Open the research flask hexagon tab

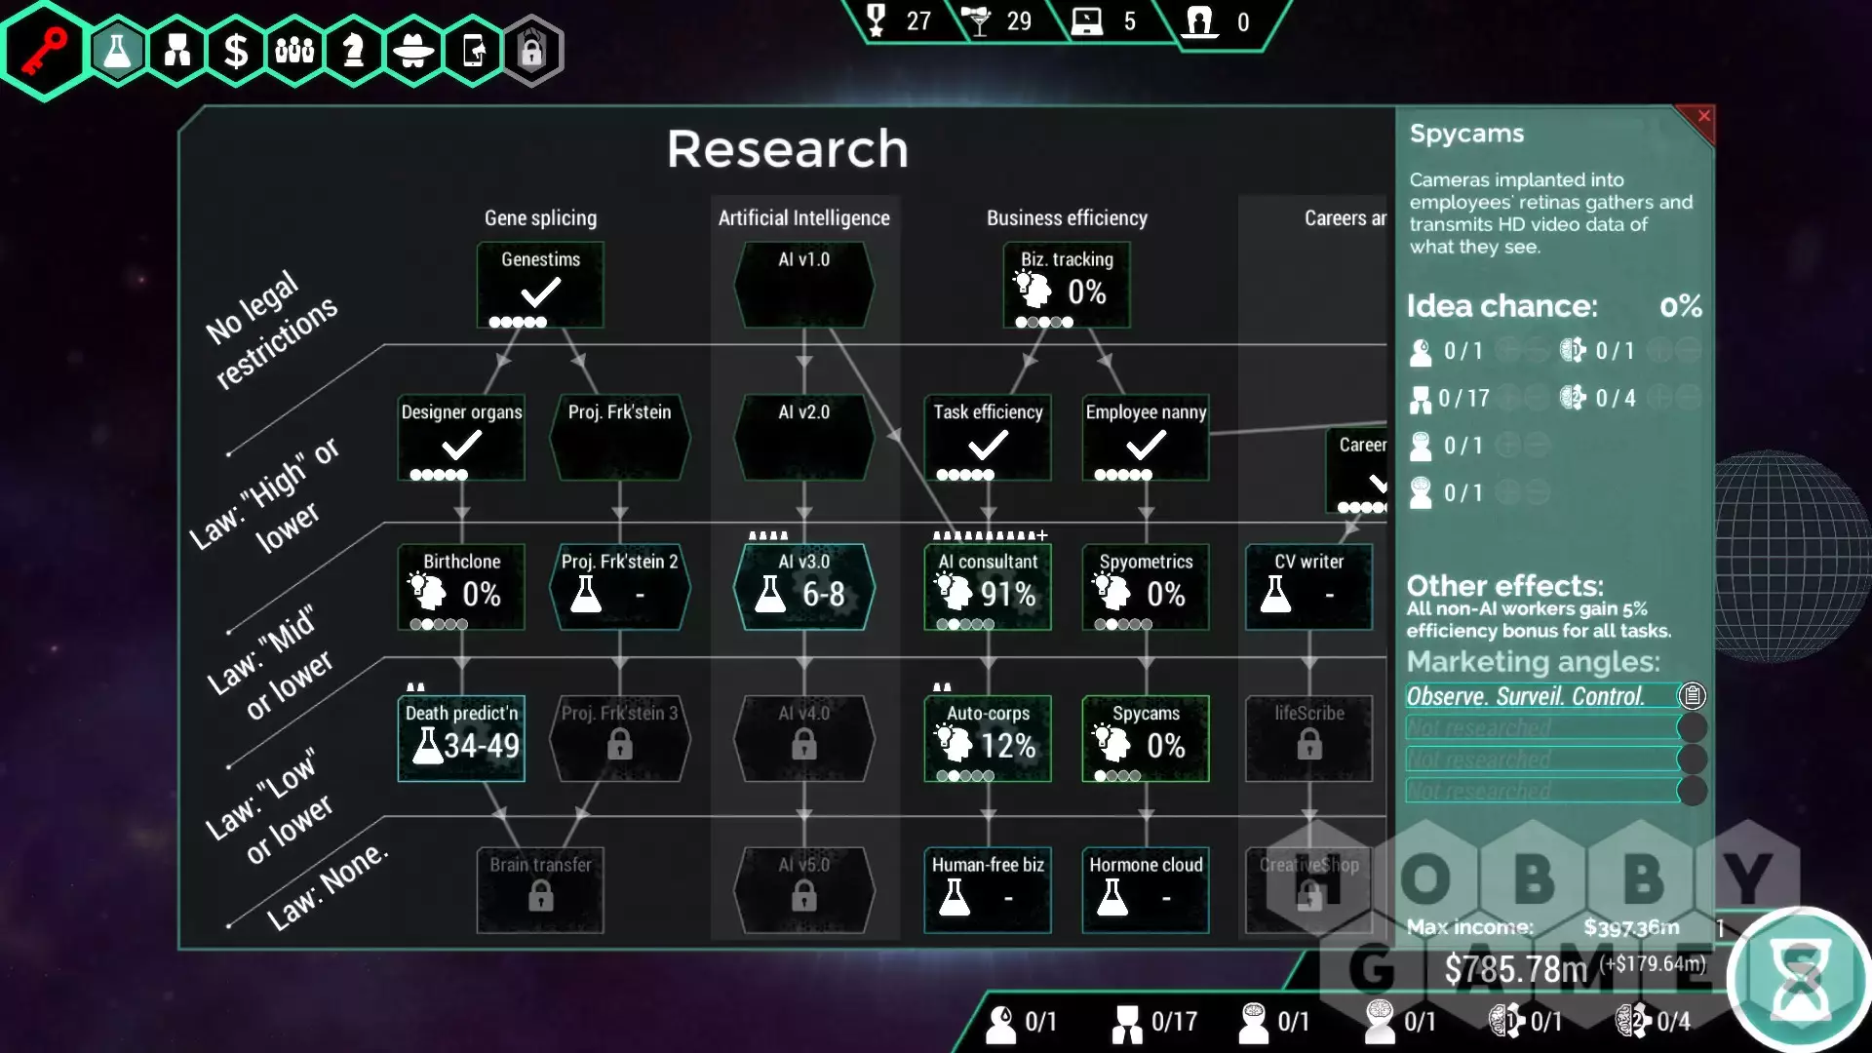117,51
